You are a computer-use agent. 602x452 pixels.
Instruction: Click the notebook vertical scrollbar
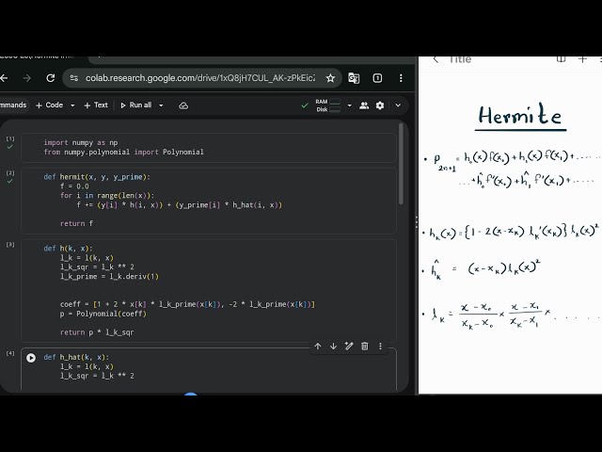pos(401,164)
